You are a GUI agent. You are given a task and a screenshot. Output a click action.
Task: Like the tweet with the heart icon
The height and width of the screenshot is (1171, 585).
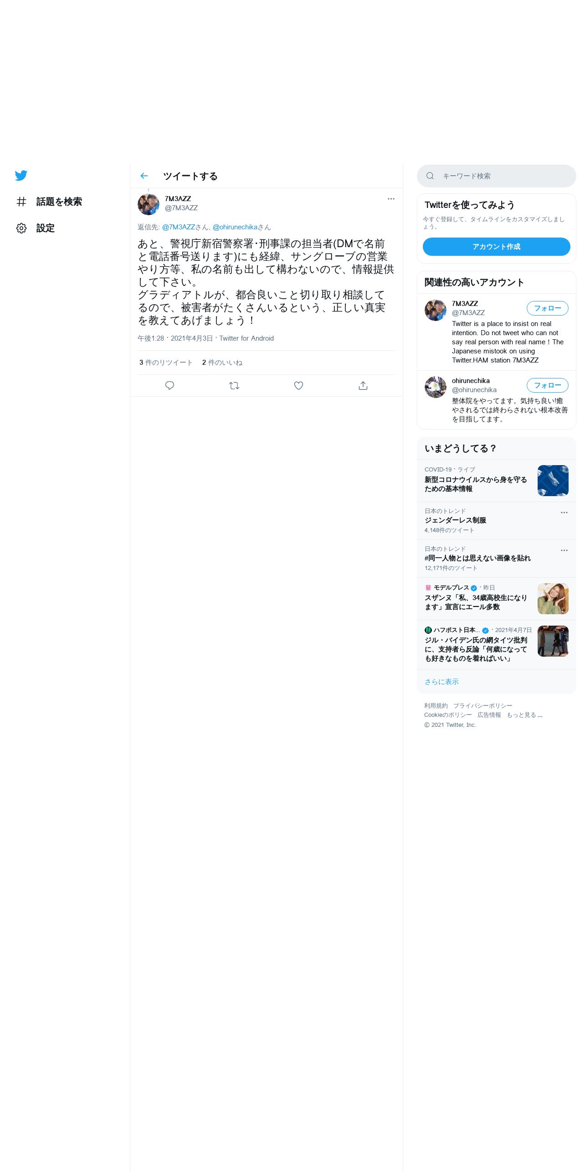coord(298,386)
